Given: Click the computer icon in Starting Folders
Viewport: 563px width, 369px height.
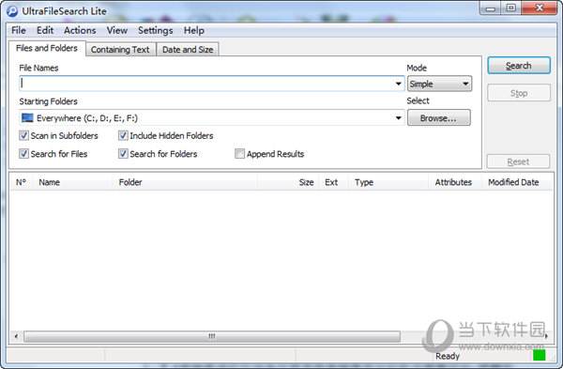Looking at the screenshot, I should 27,118.
